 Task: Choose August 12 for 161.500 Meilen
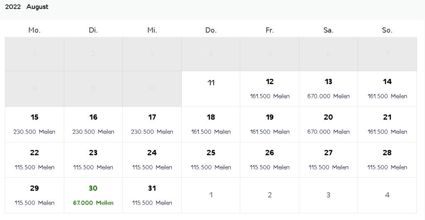[x=270, y=89]
